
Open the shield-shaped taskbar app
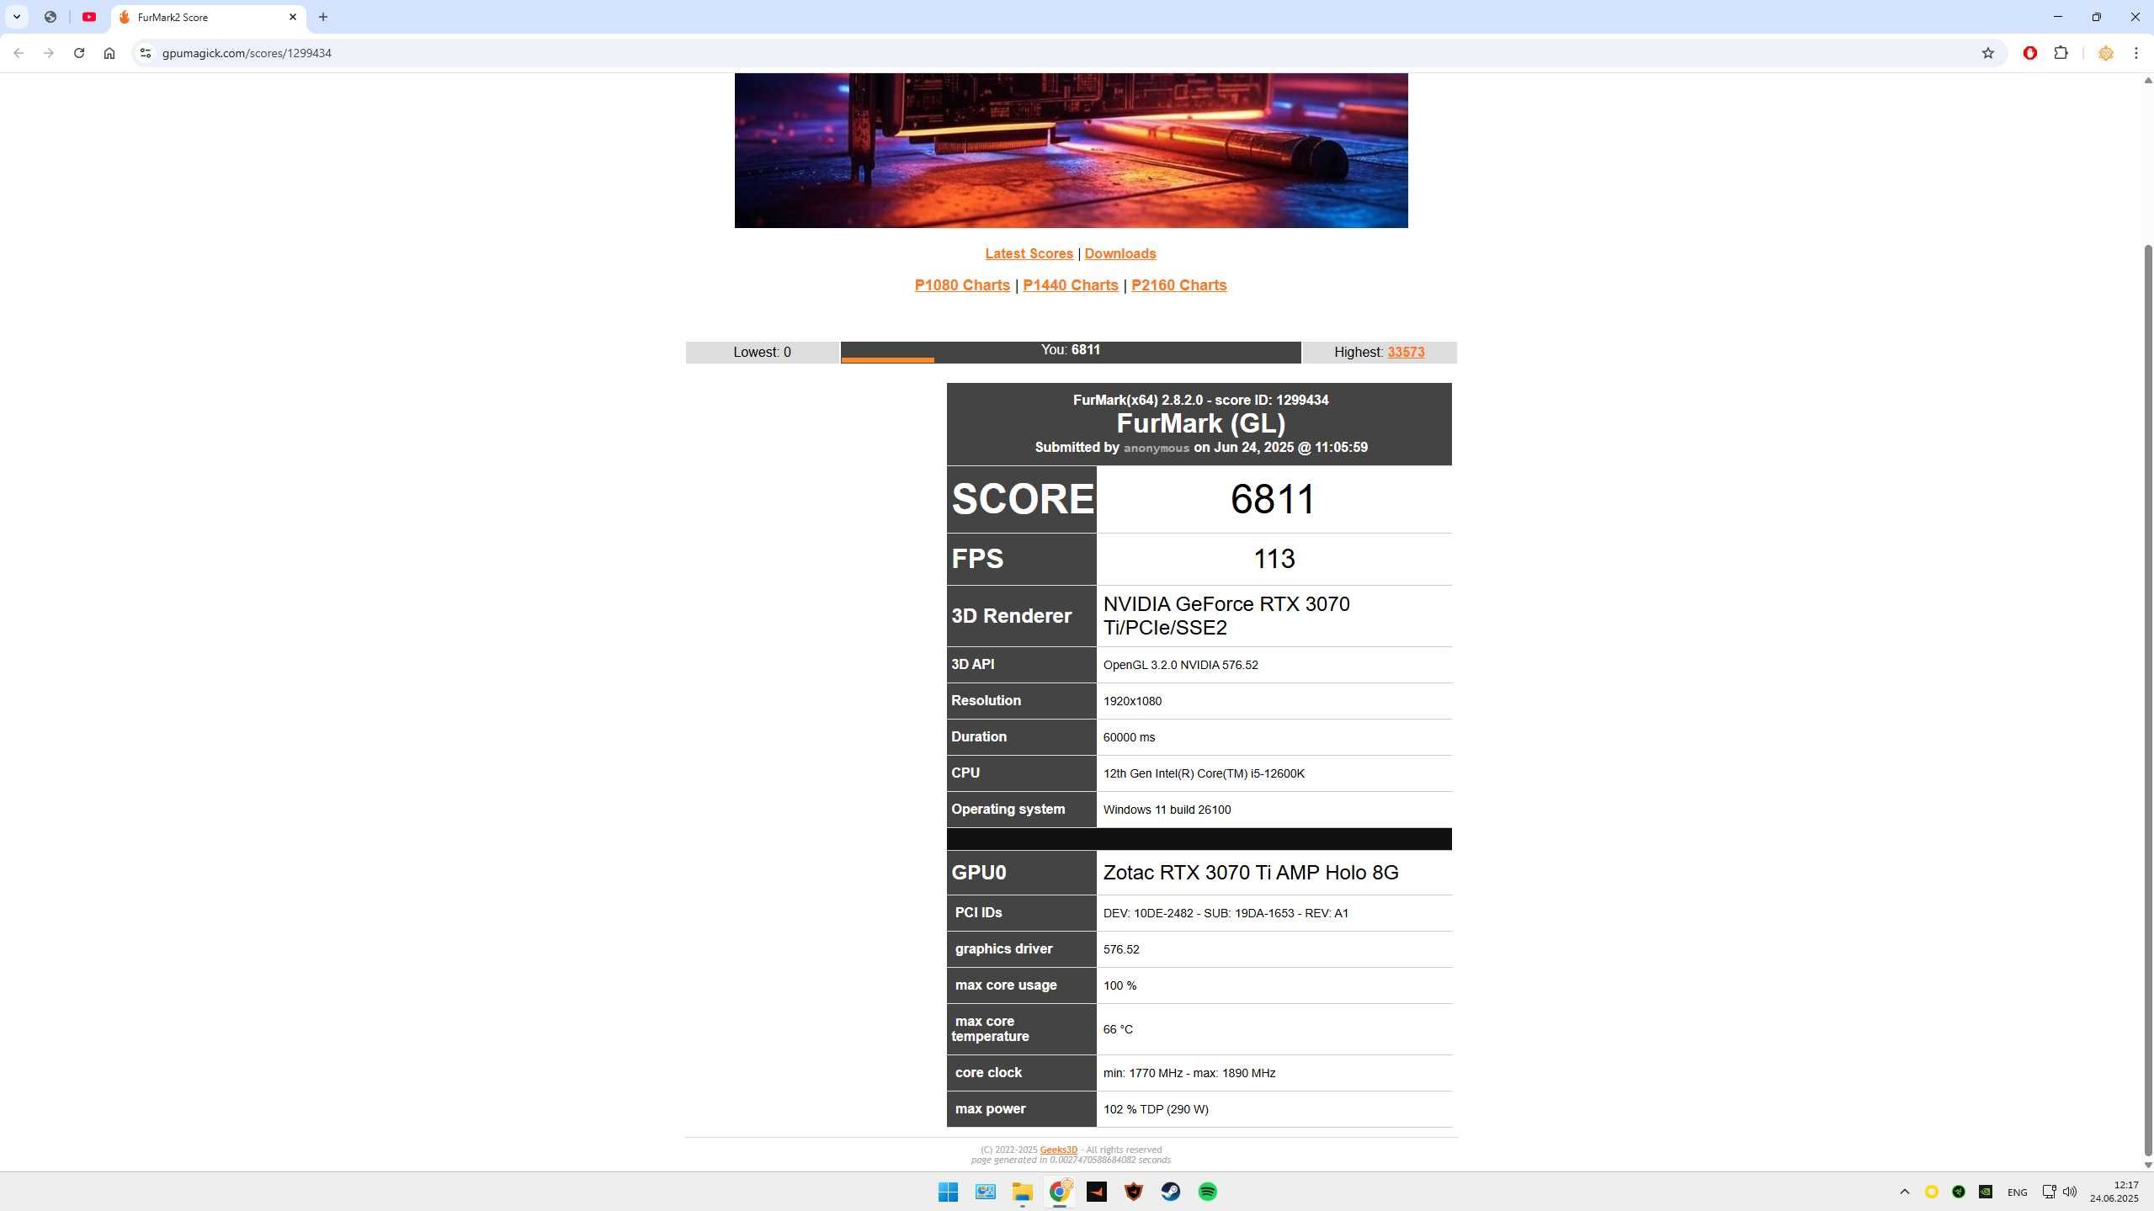pos(1133,1192)
